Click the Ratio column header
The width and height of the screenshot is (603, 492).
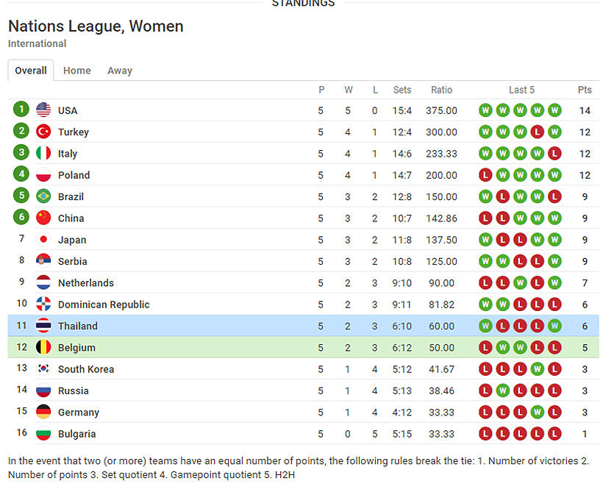[x=442, y=90]
